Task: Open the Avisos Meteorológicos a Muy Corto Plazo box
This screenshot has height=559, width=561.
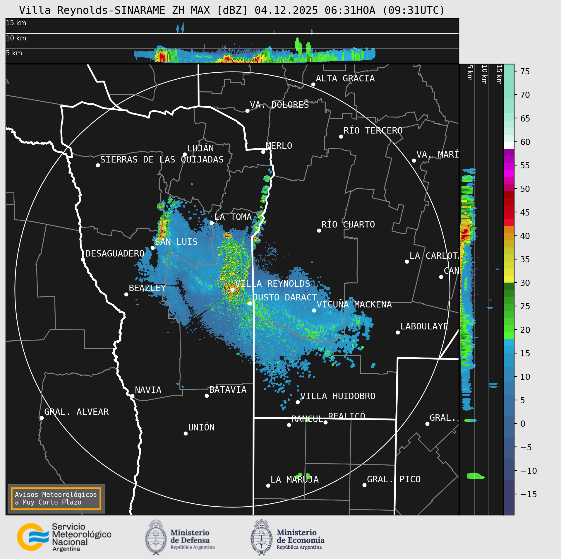Action: pos(56,498)
